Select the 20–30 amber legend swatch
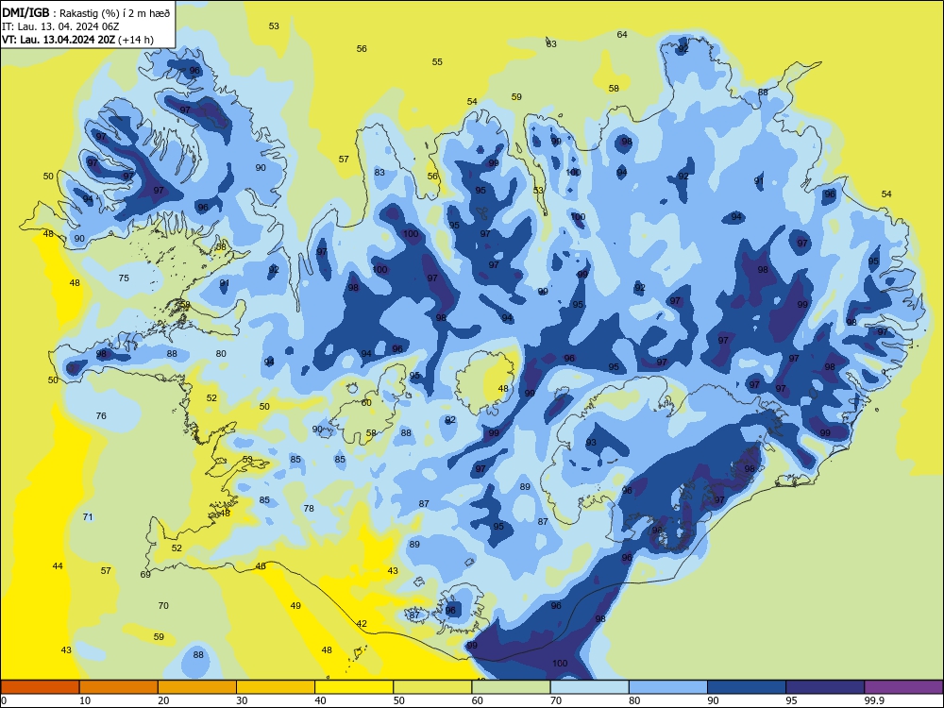 pyautogui.click(x=197, y=687)
